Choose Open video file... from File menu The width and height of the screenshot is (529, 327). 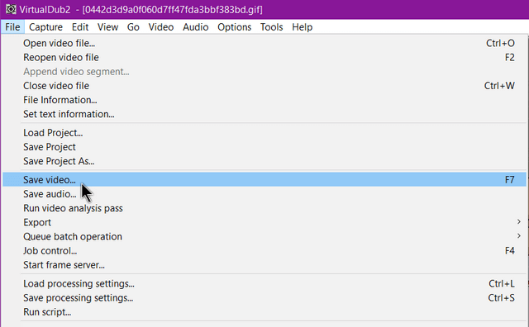tap(264, 43)
